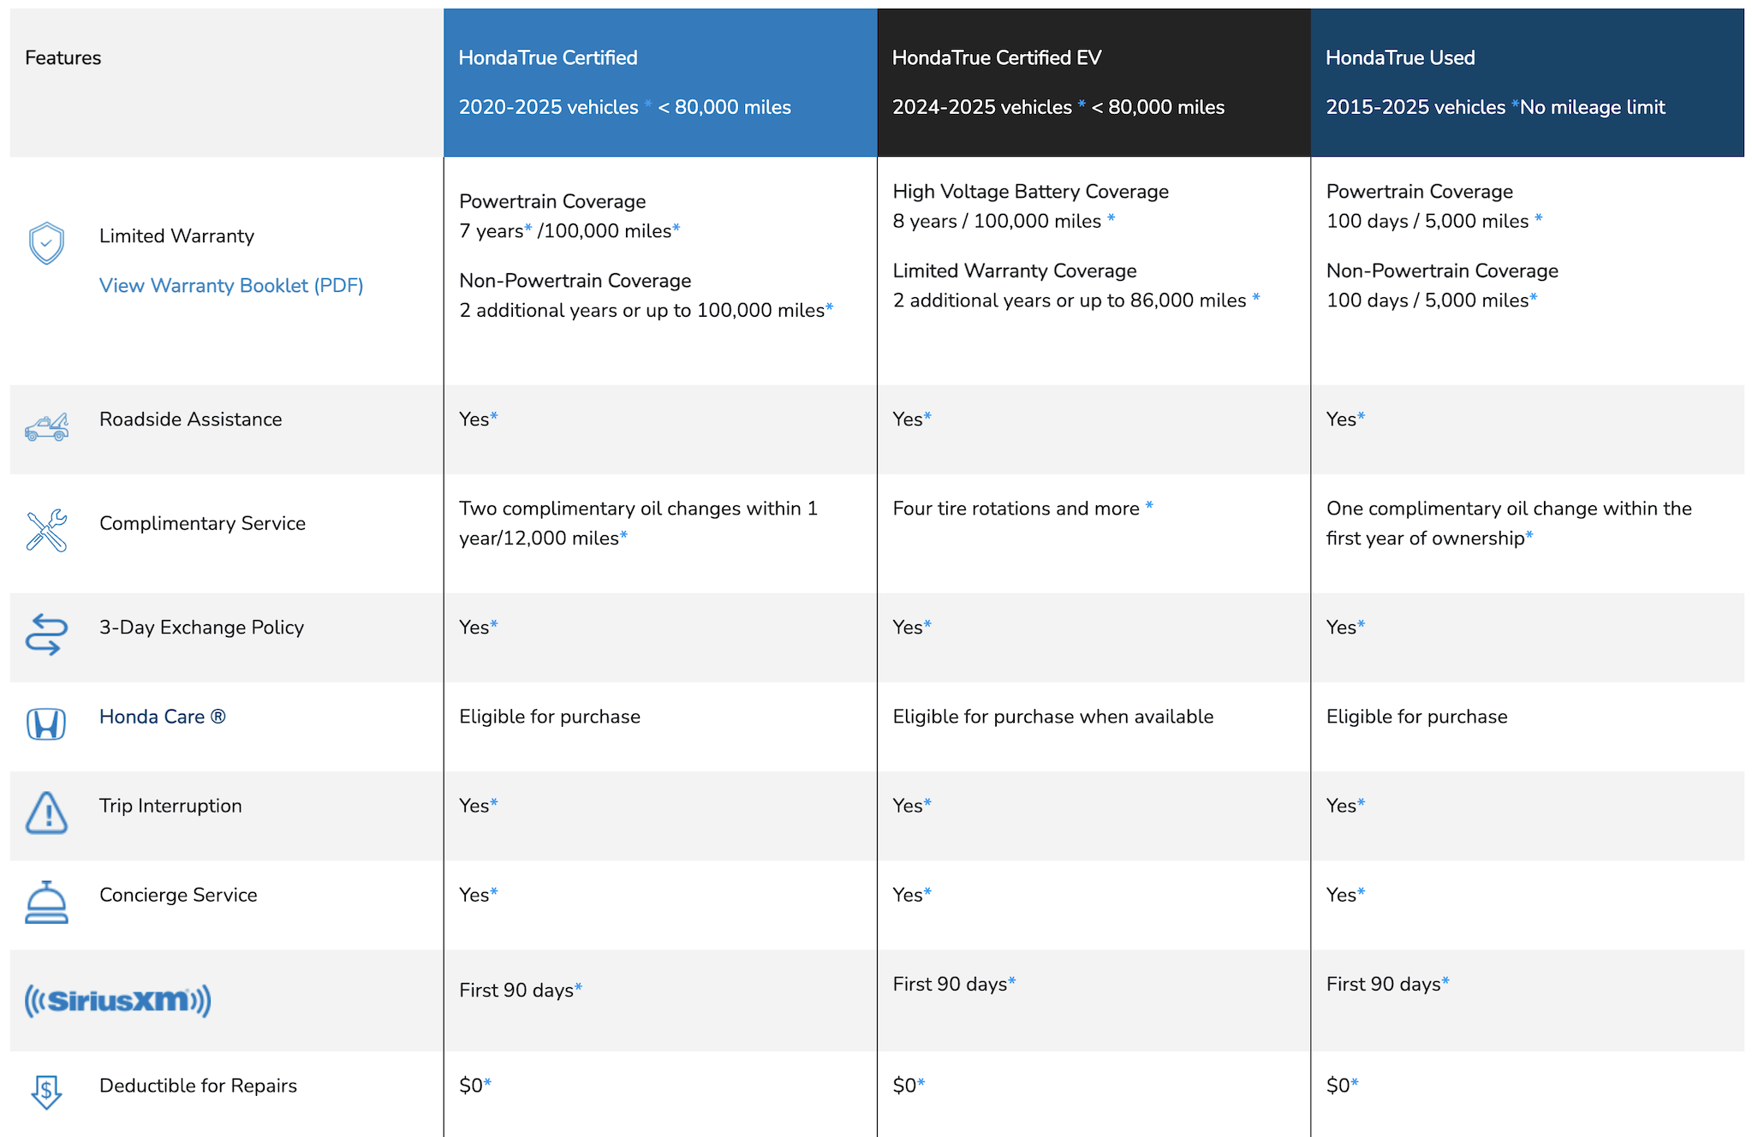Click the 3-Day Exchange arrows icon
This screenshot has width=1752, height=1137.
(46, 634)
